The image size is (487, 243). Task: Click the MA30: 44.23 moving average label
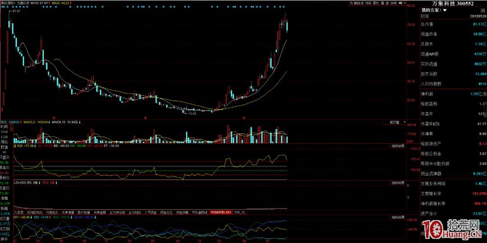(60, 3)
